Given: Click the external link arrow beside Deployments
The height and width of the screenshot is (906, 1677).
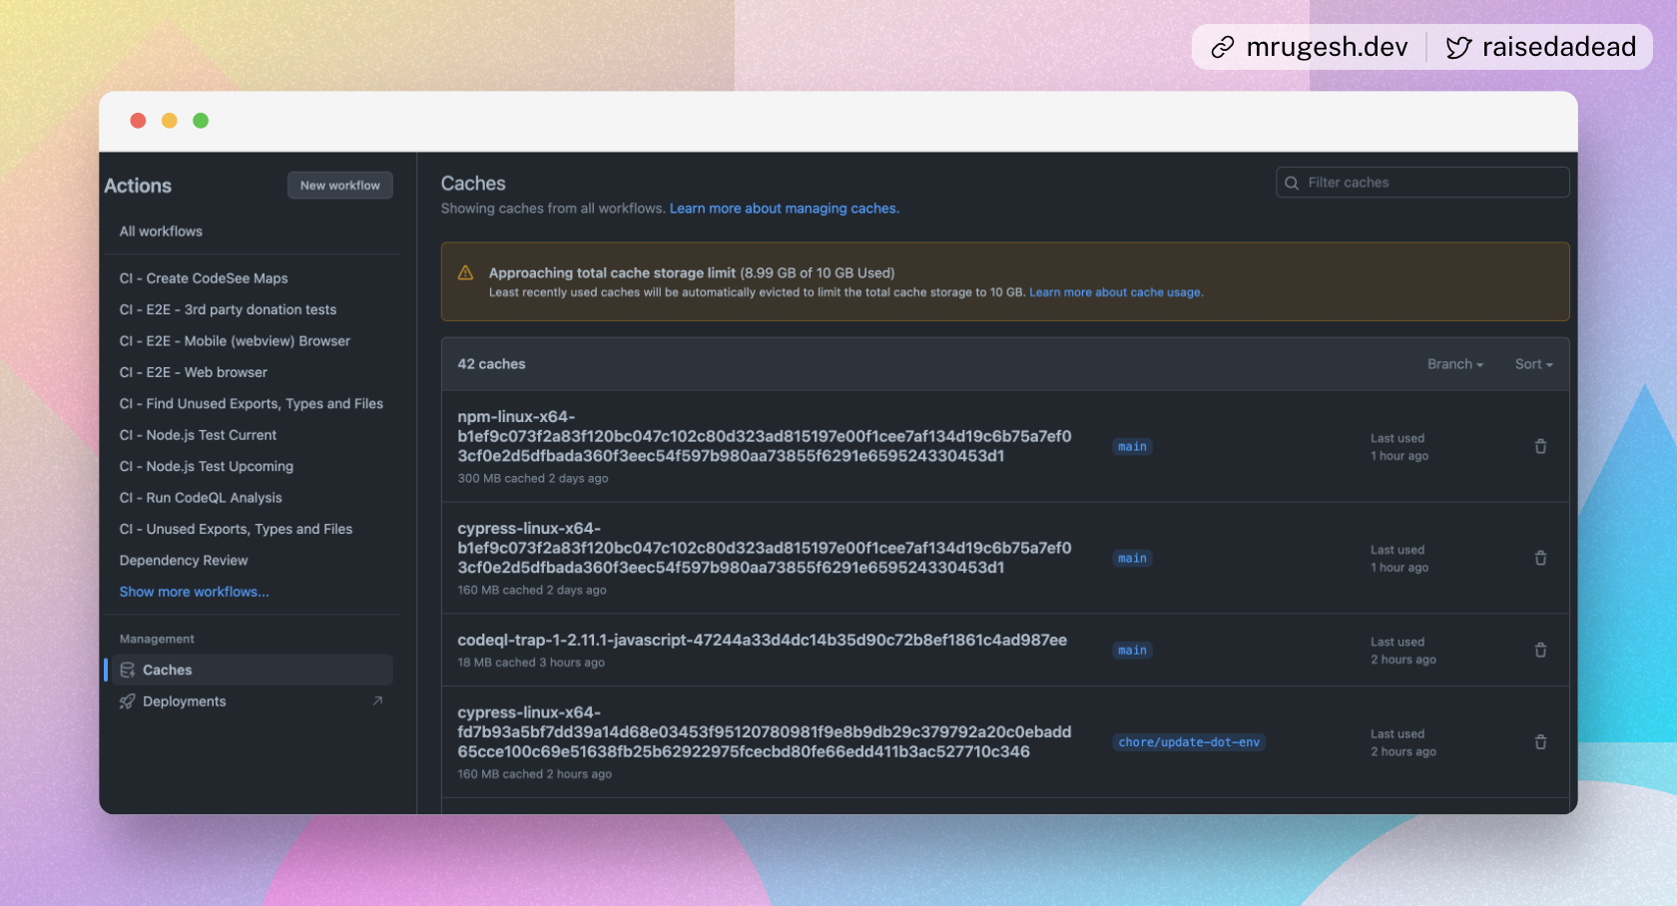Looking at the screenshot, I should 377,700.
